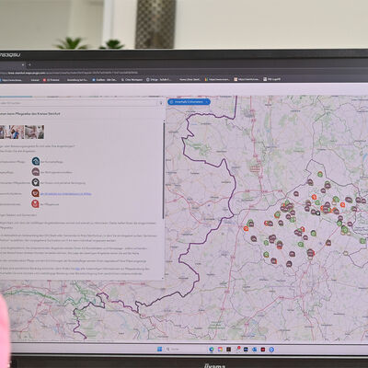Click the search field atop the side panel
This screenshot has height=368, width=368.
tap(79, 103)
